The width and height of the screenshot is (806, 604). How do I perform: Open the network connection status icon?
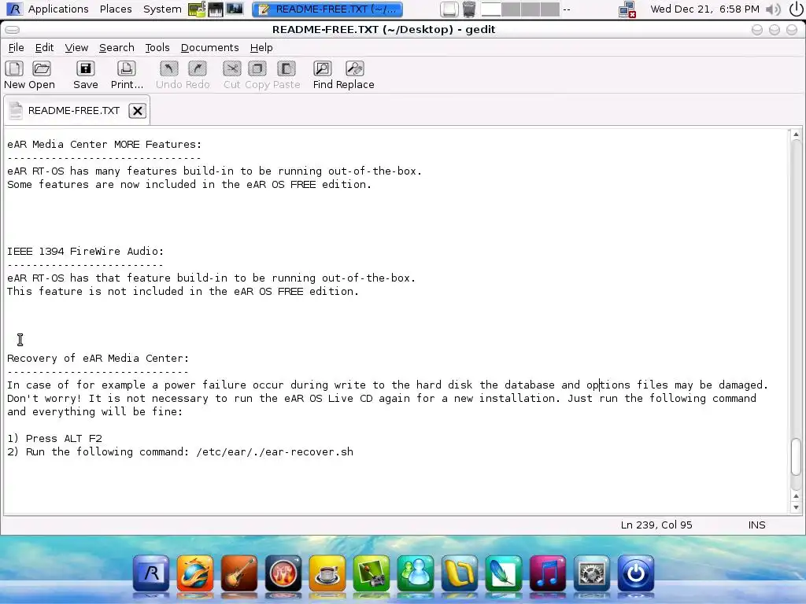point(627,9)
